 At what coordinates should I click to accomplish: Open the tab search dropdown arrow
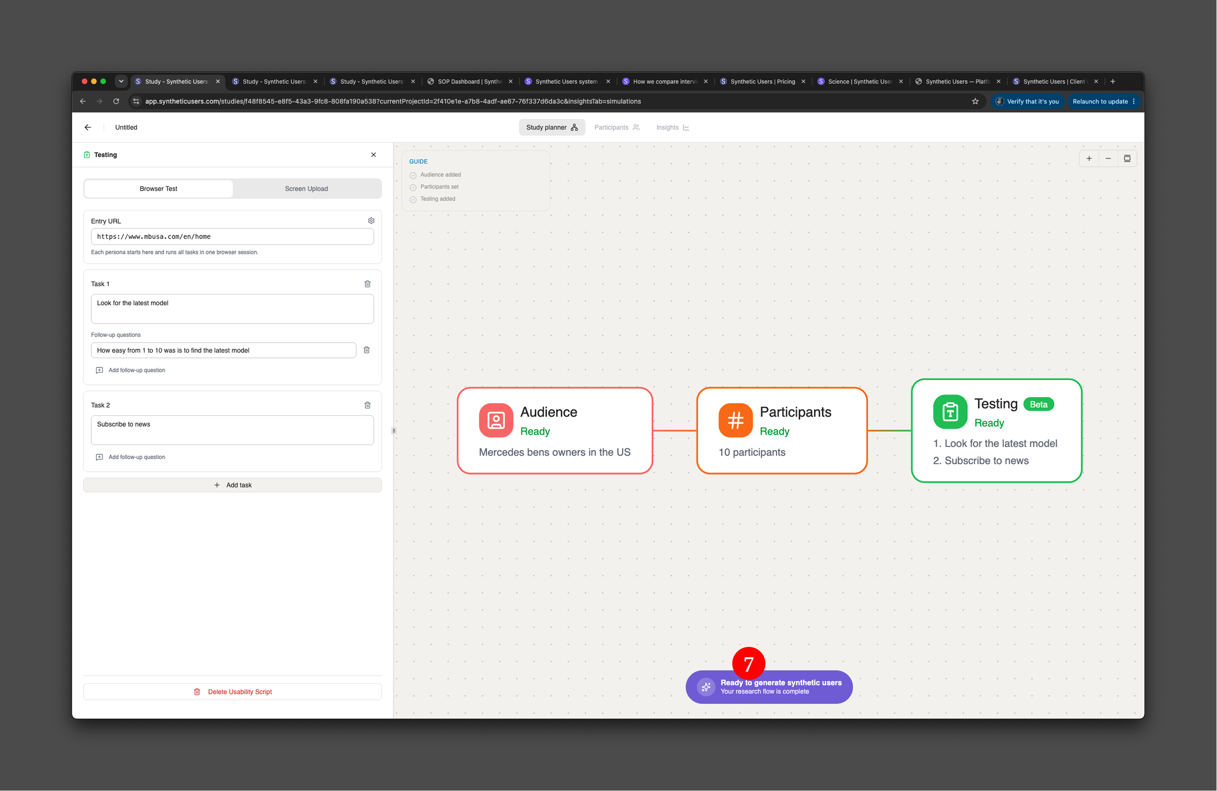click(121, 81)
